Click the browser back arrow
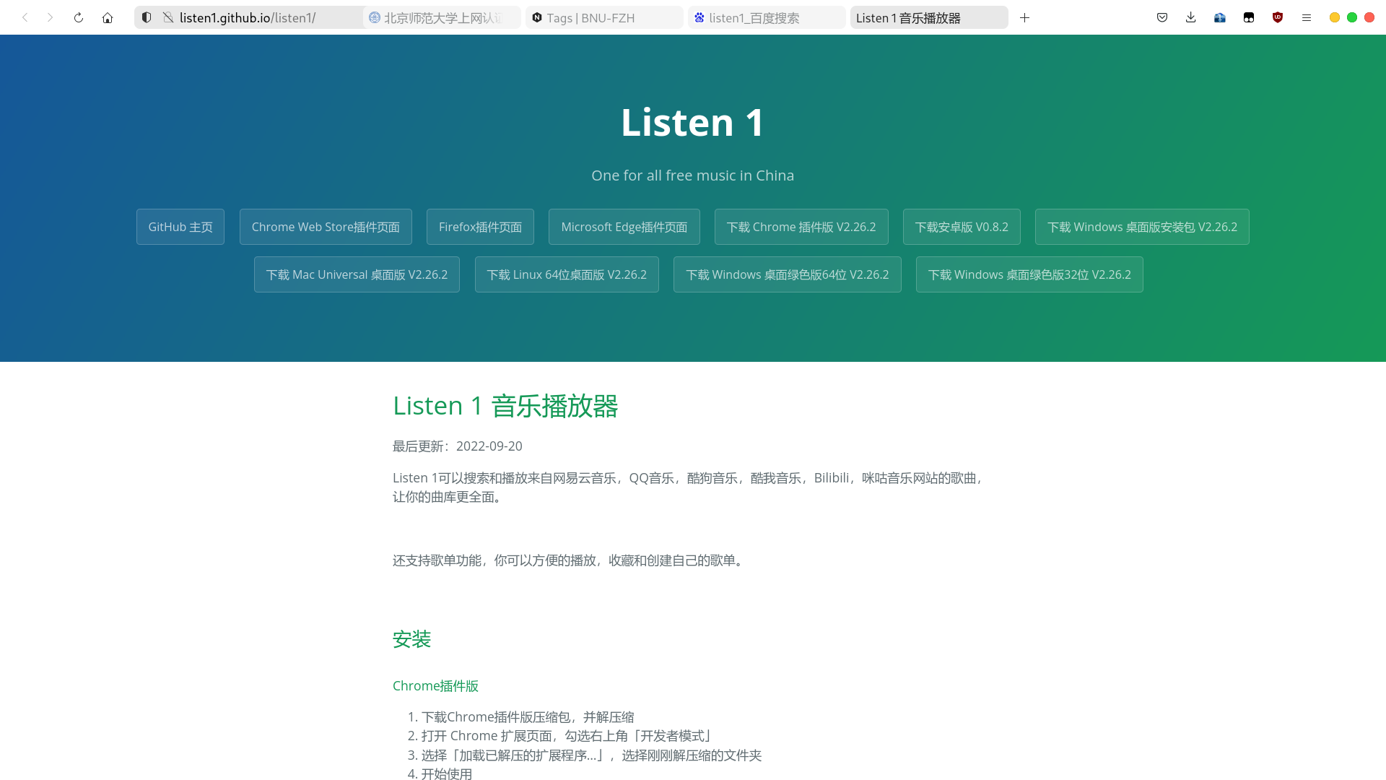This screenshot has width=1386, height=780. pos(25,17)
